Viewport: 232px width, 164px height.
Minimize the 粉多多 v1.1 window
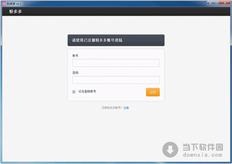pyautogui.click(x=210, y=3)
